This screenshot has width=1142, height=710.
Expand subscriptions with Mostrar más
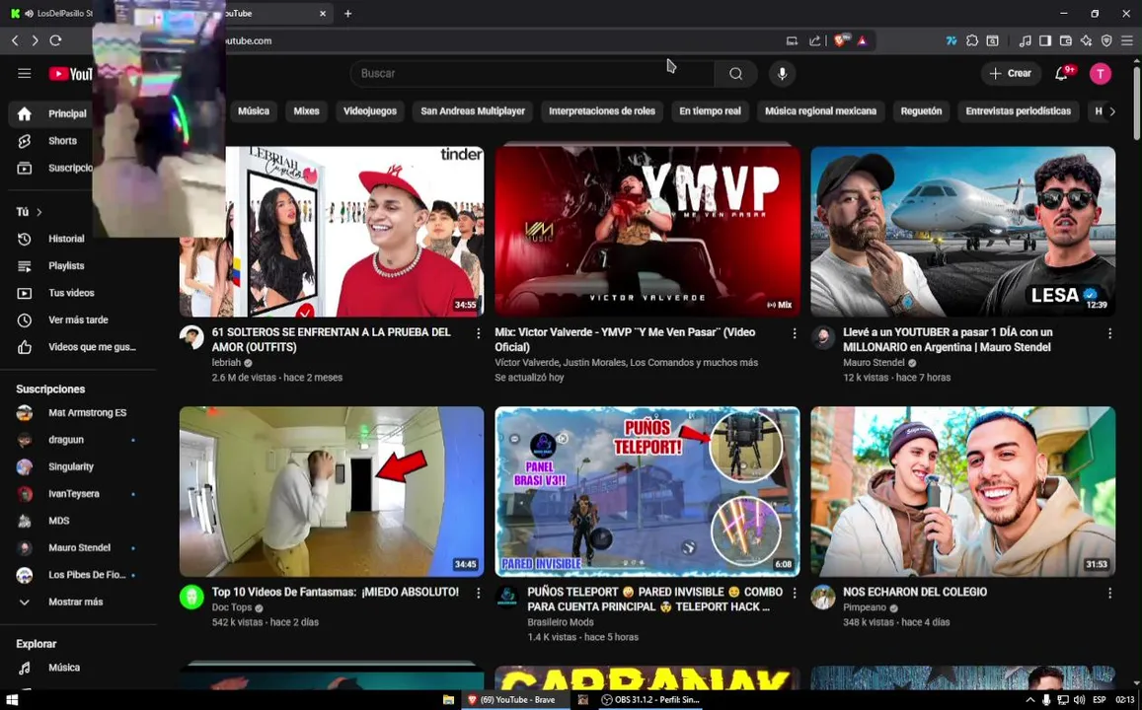coord(76,602)
